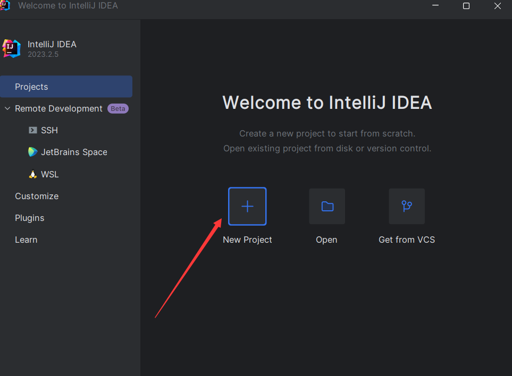Click the 'Create a new project' hint text
Image resolution: width=512 pixels, height=376 pixels.
pos(327,134)
